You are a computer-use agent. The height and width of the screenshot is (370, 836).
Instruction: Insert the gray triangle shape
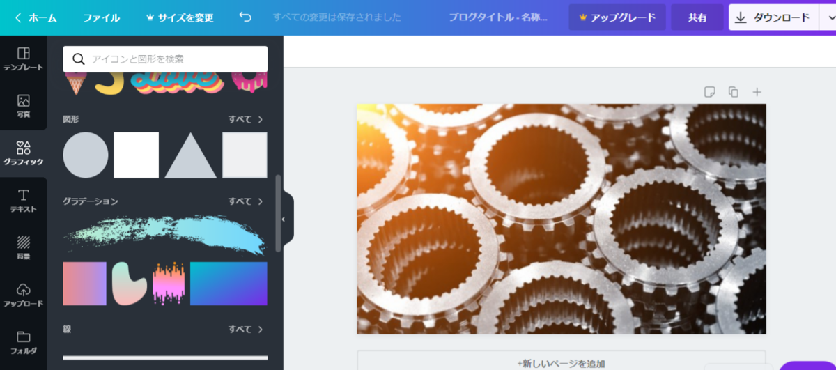click(x=190, y=155)
